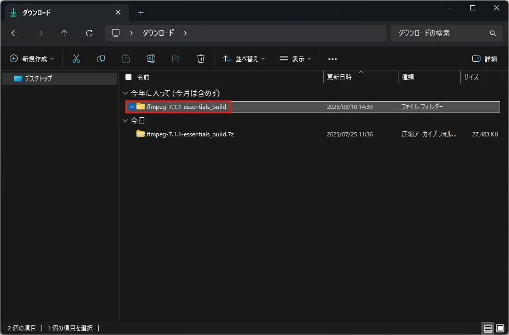
Task: Maximize the Explorer window
Action: pyautogui.click(x=473, y=8)
